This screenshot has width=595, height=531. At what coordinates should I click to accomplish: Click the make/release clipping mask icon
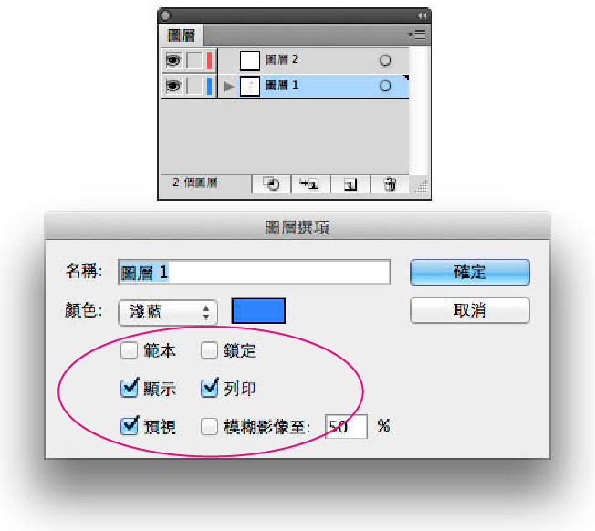[x=271, y=184]
